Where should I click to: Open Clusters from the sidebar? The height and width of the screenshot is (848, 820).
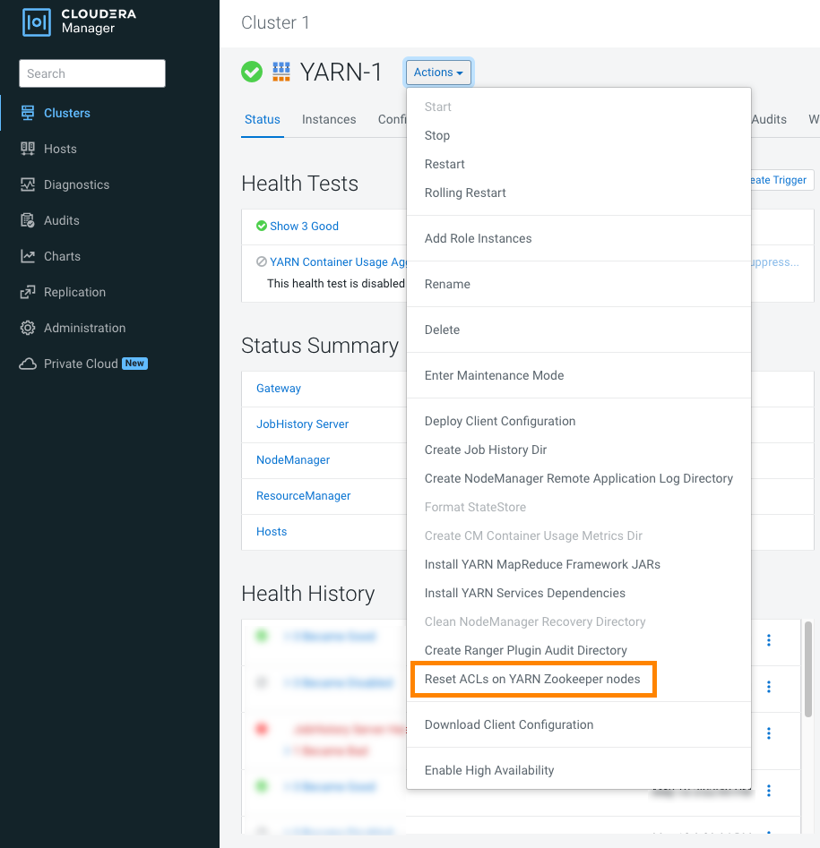(66, 113)
